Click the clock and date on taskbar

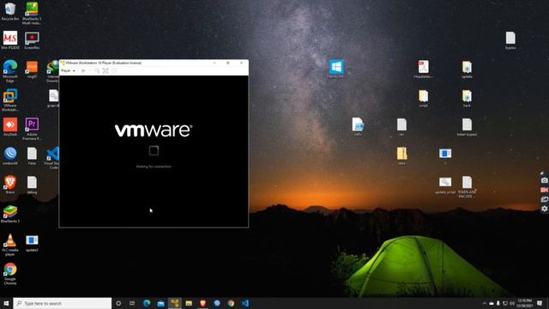524,303
